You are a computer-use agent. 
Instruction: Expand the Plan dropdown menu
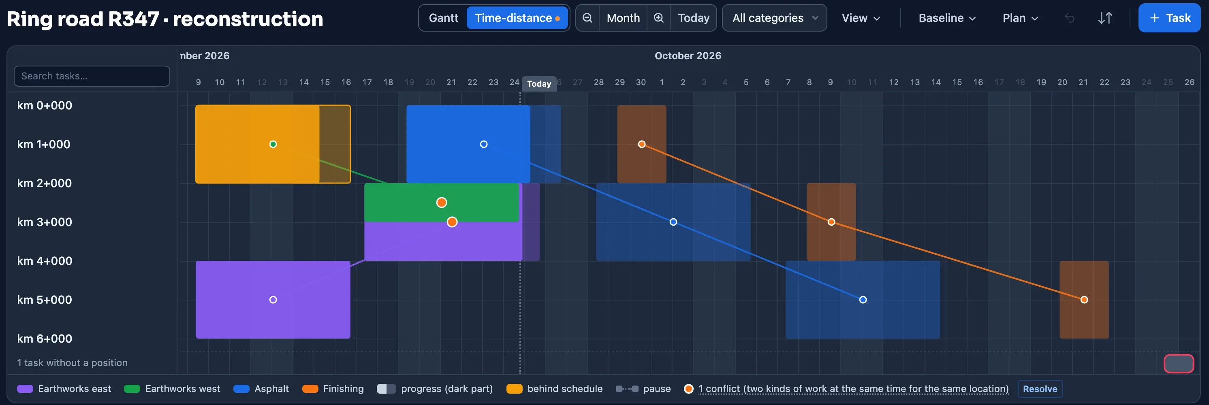(x=1020, y=18)
